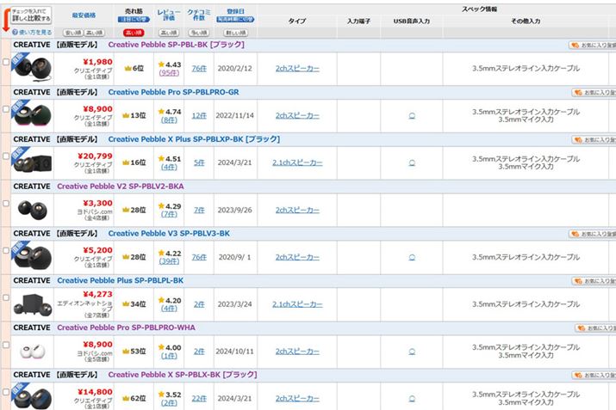Click the Creative Pebble SP-PBL-BK speaker thumbnail

[33, 67]
